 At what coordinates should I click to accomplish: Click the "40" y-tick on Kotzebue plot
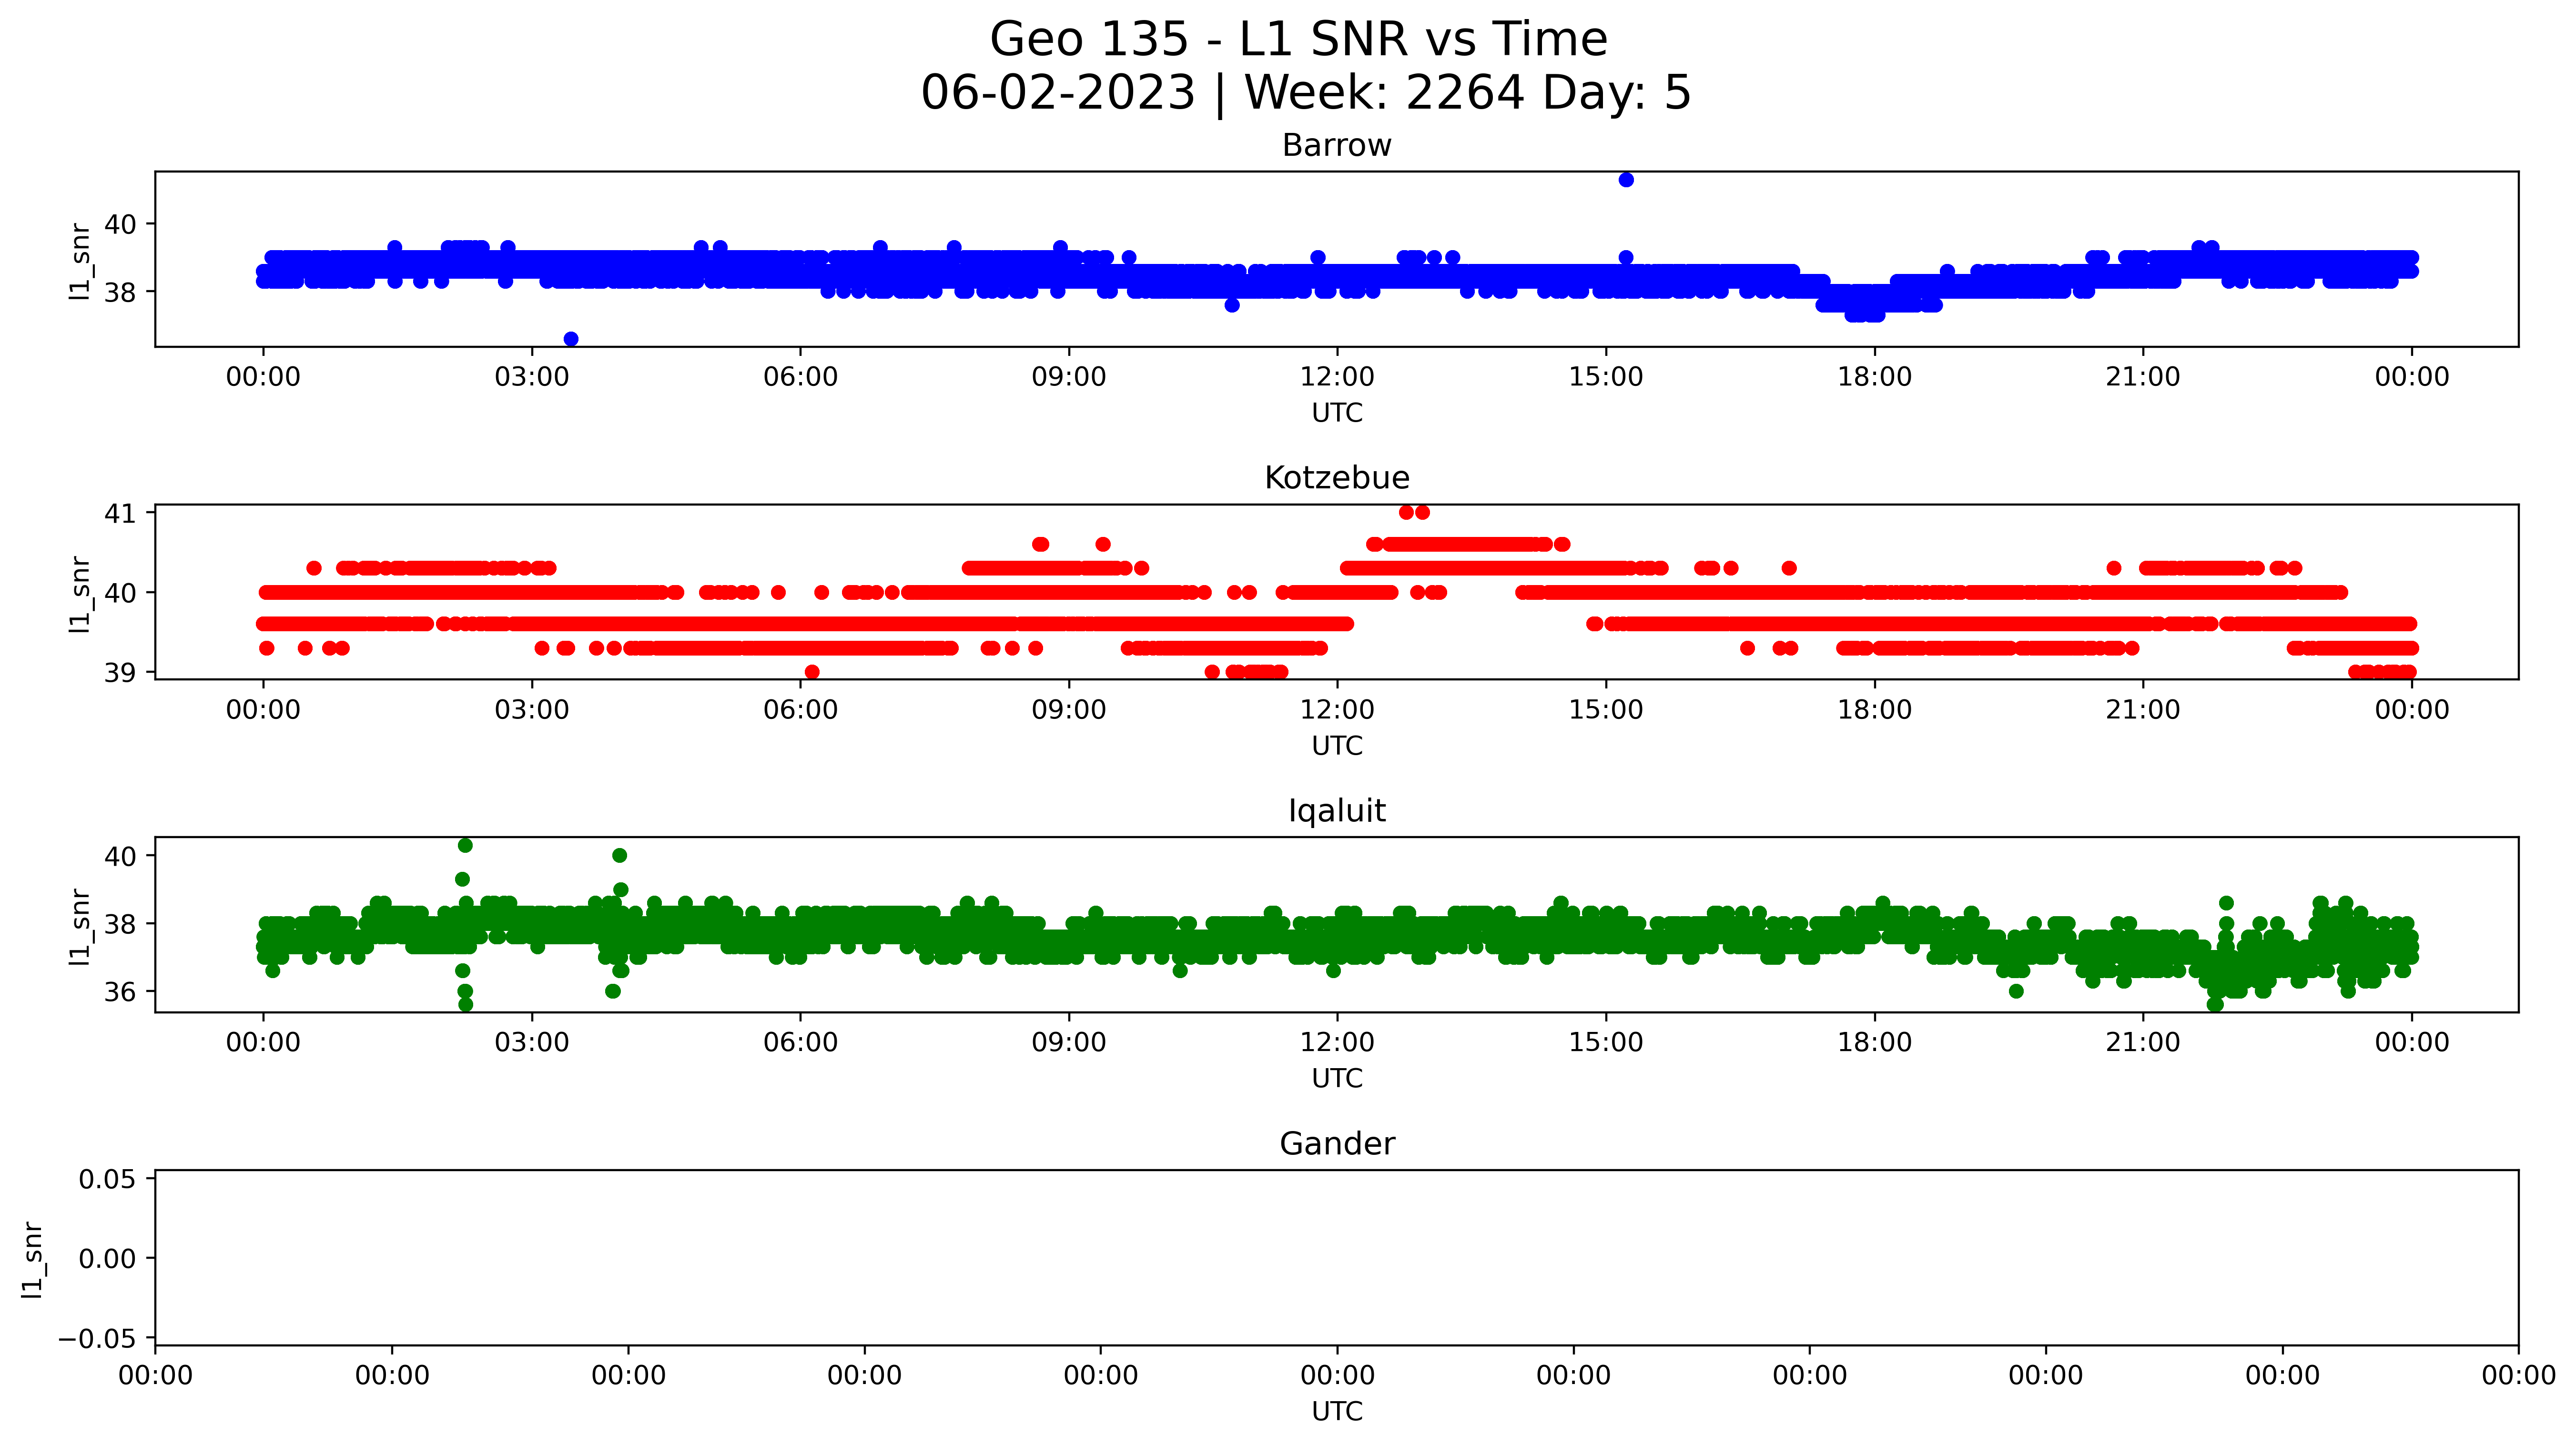click(121, 594)
